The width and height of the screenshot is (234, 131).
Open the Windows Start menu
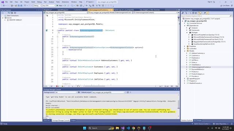tap(84, 128)
